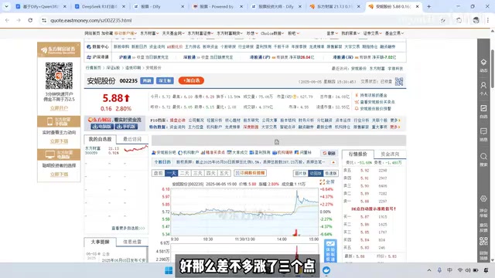Open 数据中心 link with globe icon
The width and height of the screenshot is (495, 278).
click(x=97, y=46)
